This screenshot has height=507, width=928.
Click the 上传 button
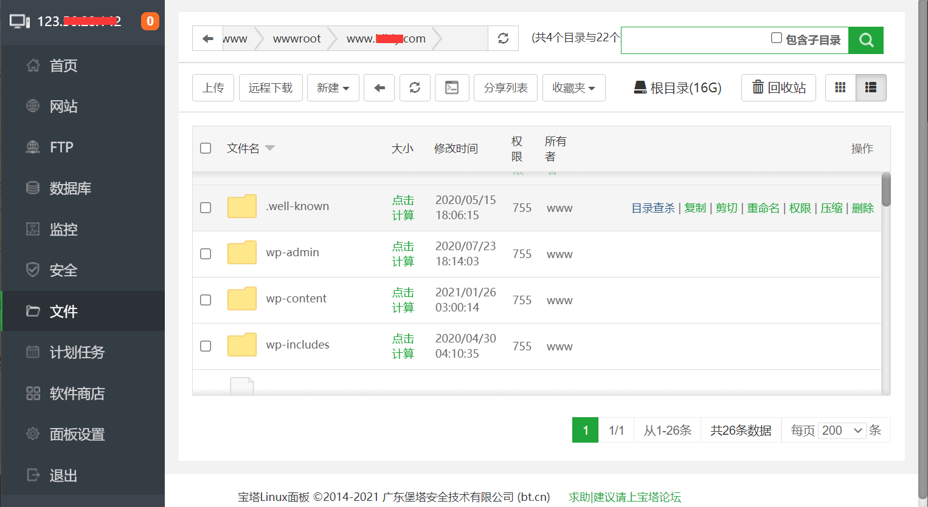point(213,87)
